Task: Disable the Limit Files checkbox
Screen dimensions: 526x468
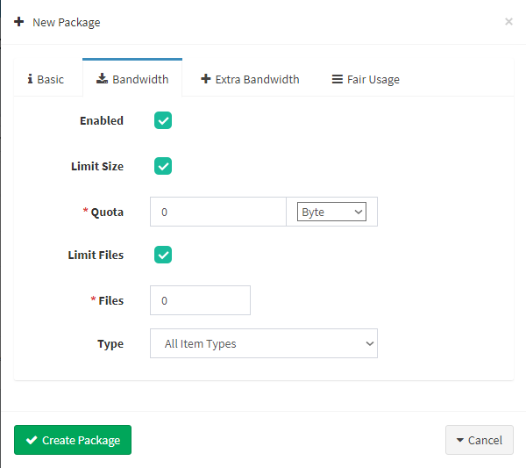Action: 163,255
